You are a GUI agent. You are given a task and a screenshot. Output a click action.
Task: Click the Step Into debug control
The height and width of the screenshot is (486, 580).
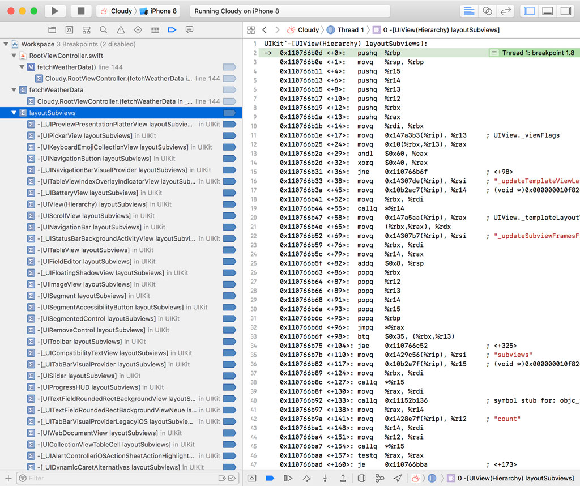point(325,478)
